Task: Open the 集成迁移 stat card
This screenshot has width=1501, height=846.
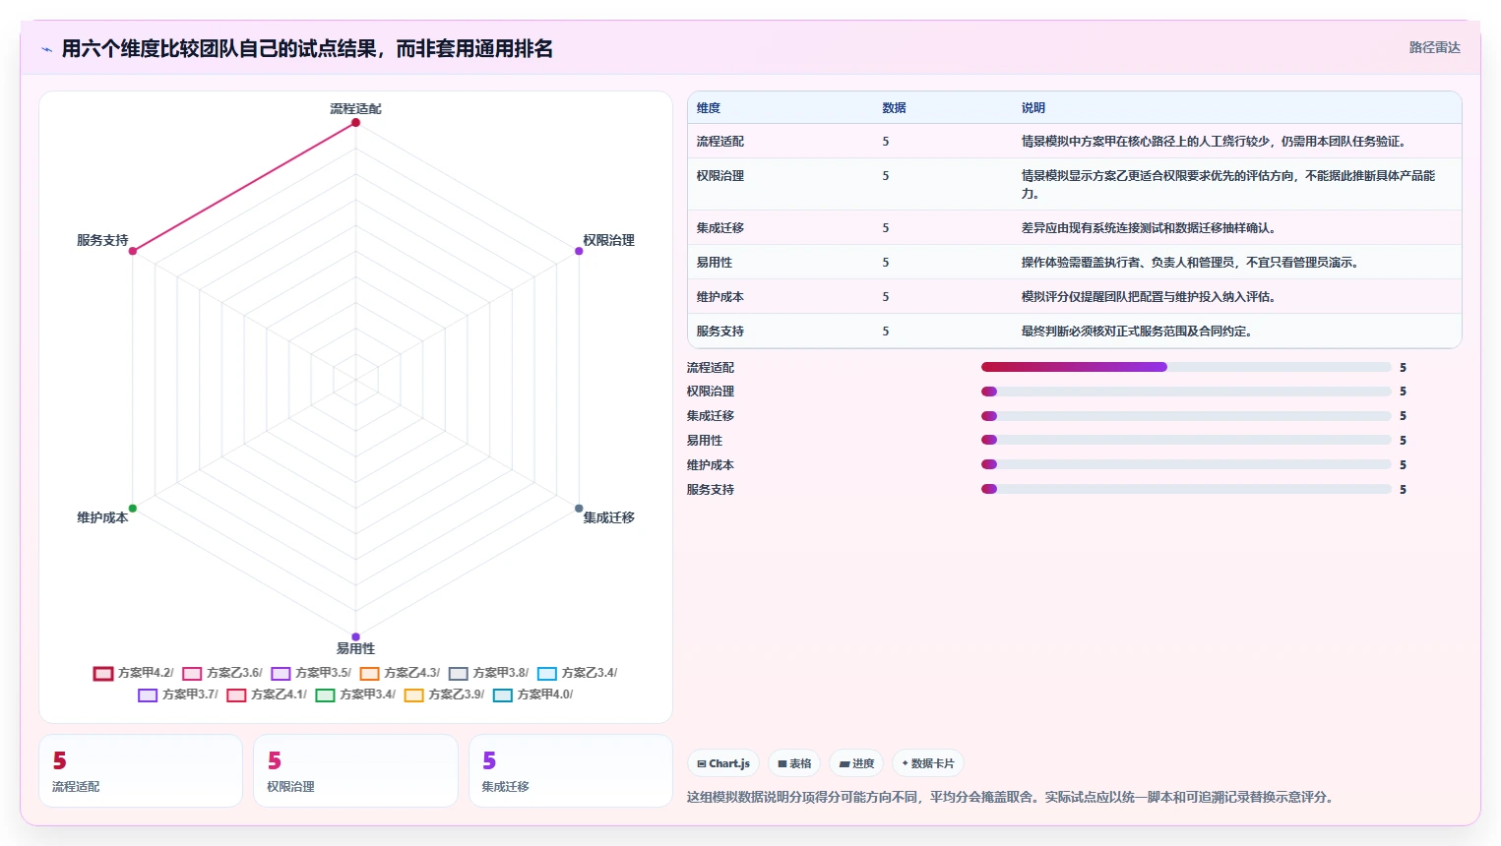Action: (571, 771)
